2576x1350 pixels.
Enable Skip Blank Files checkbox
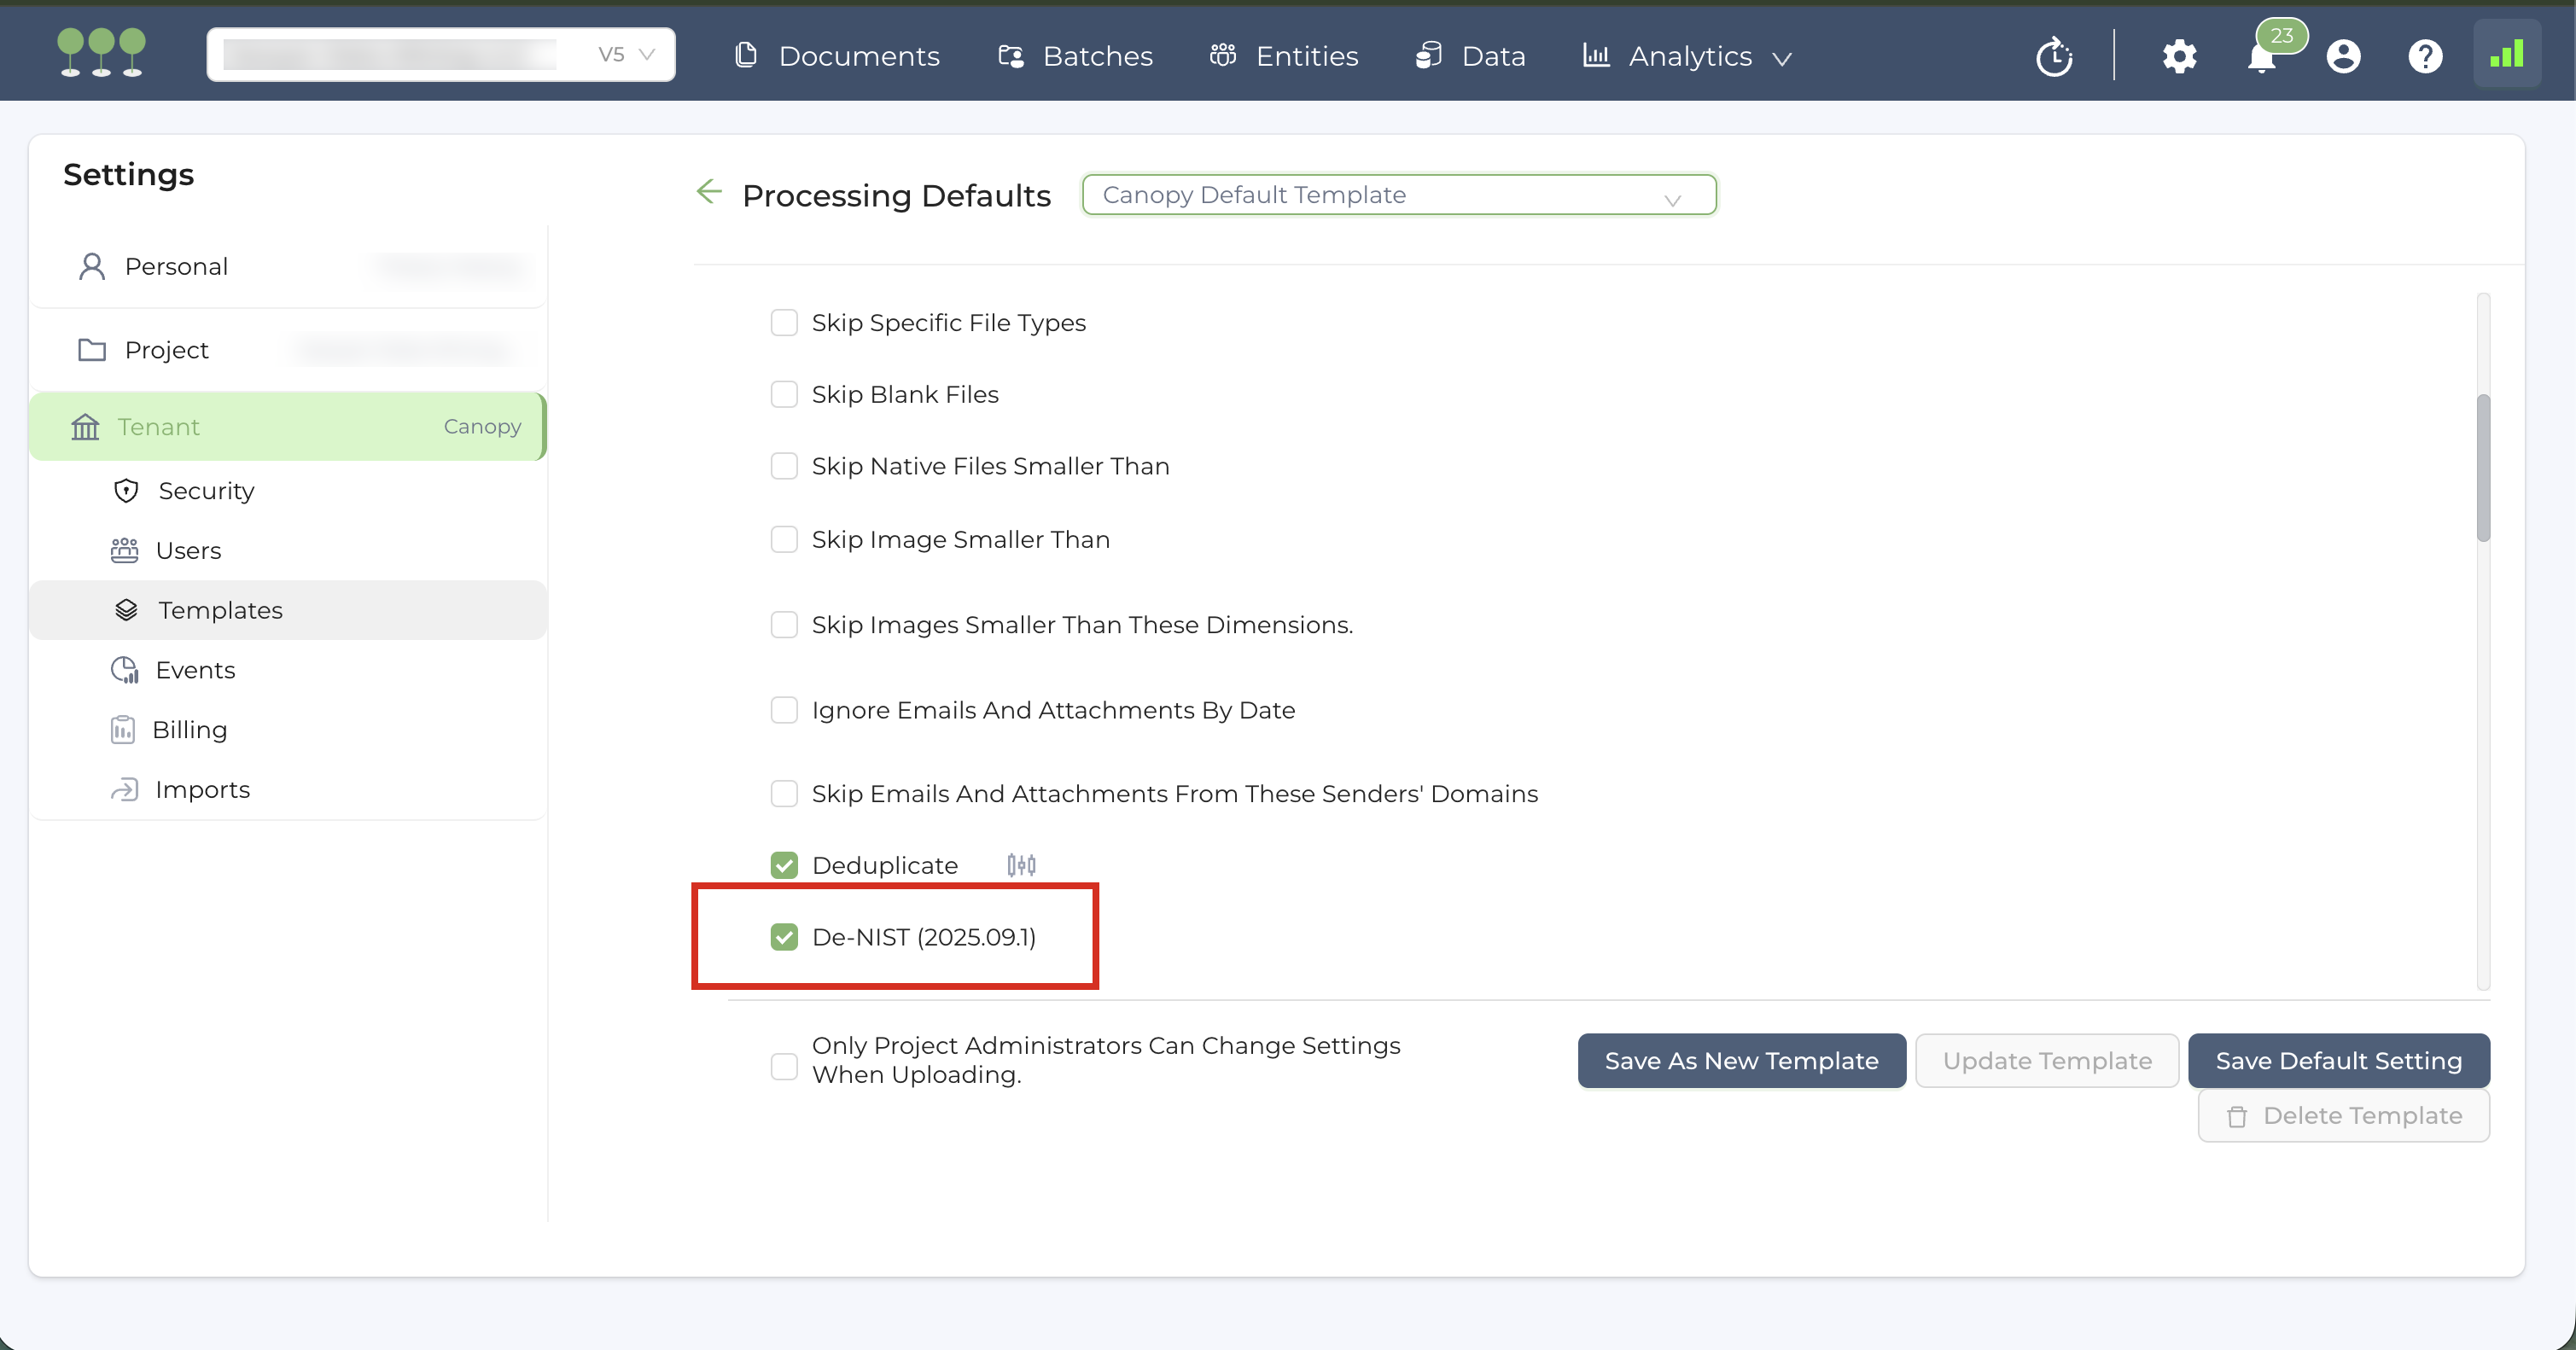point(784,395)
